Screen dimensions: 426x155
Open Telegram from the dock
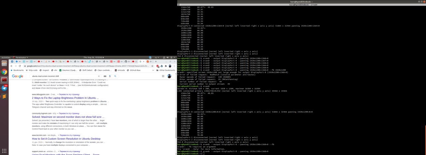click(x=4, y=88)
